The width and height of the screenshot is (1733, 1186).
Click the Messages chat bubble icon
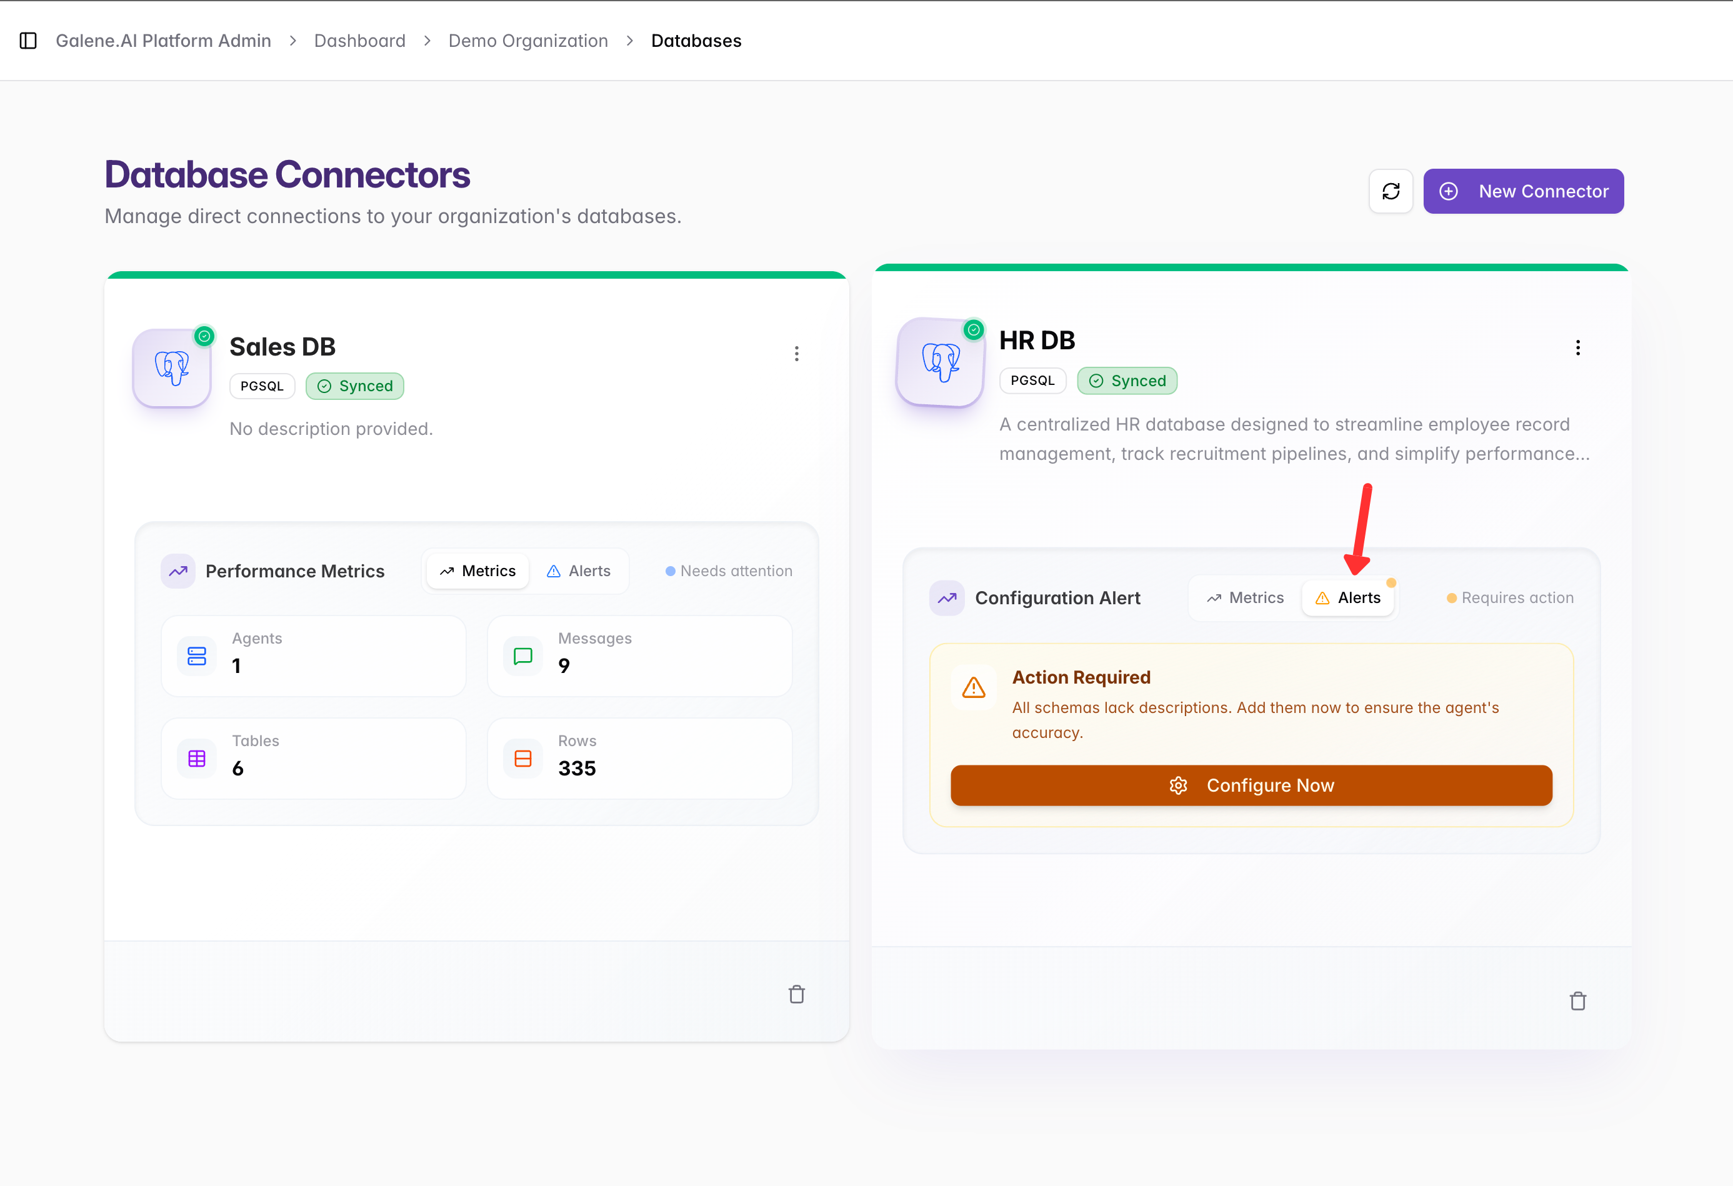click(x=524, y=656)
